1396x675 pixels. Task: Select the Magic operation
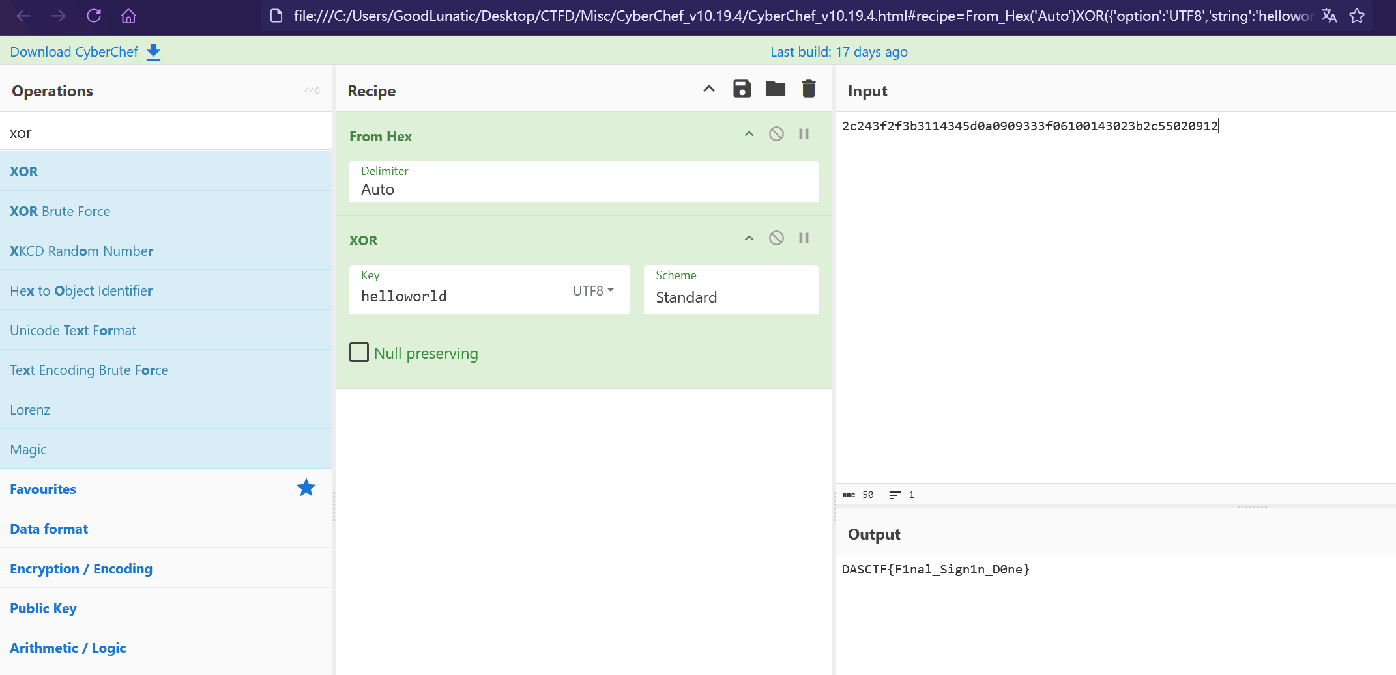[166, 449]
